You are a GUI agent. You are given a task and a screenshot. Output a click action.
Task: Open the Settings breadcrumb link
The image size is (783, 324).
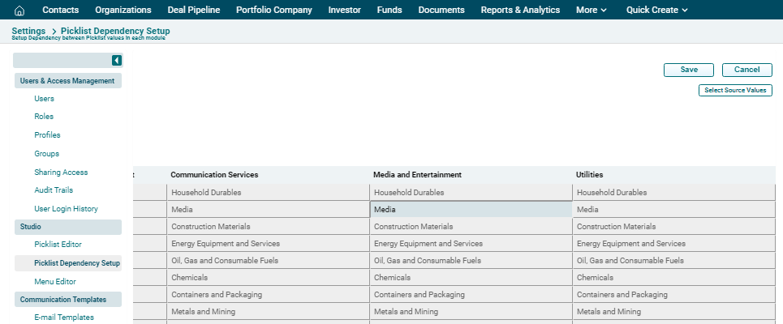pyautogui.click(x=28, y=31)
